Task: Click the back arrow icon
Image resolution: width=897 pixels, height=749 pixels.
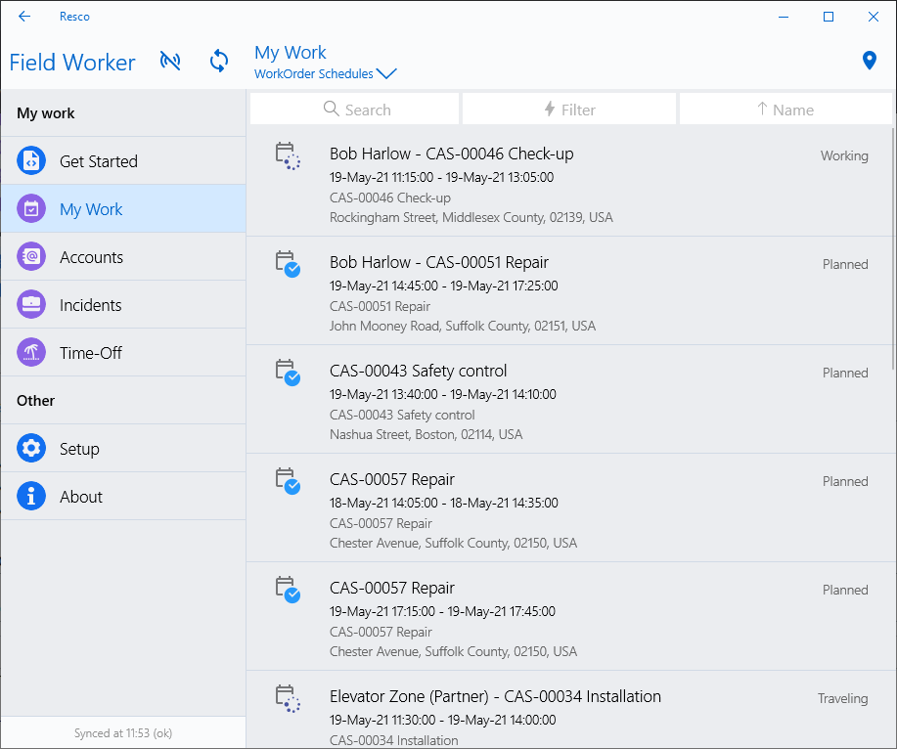Action: [24, 17]
